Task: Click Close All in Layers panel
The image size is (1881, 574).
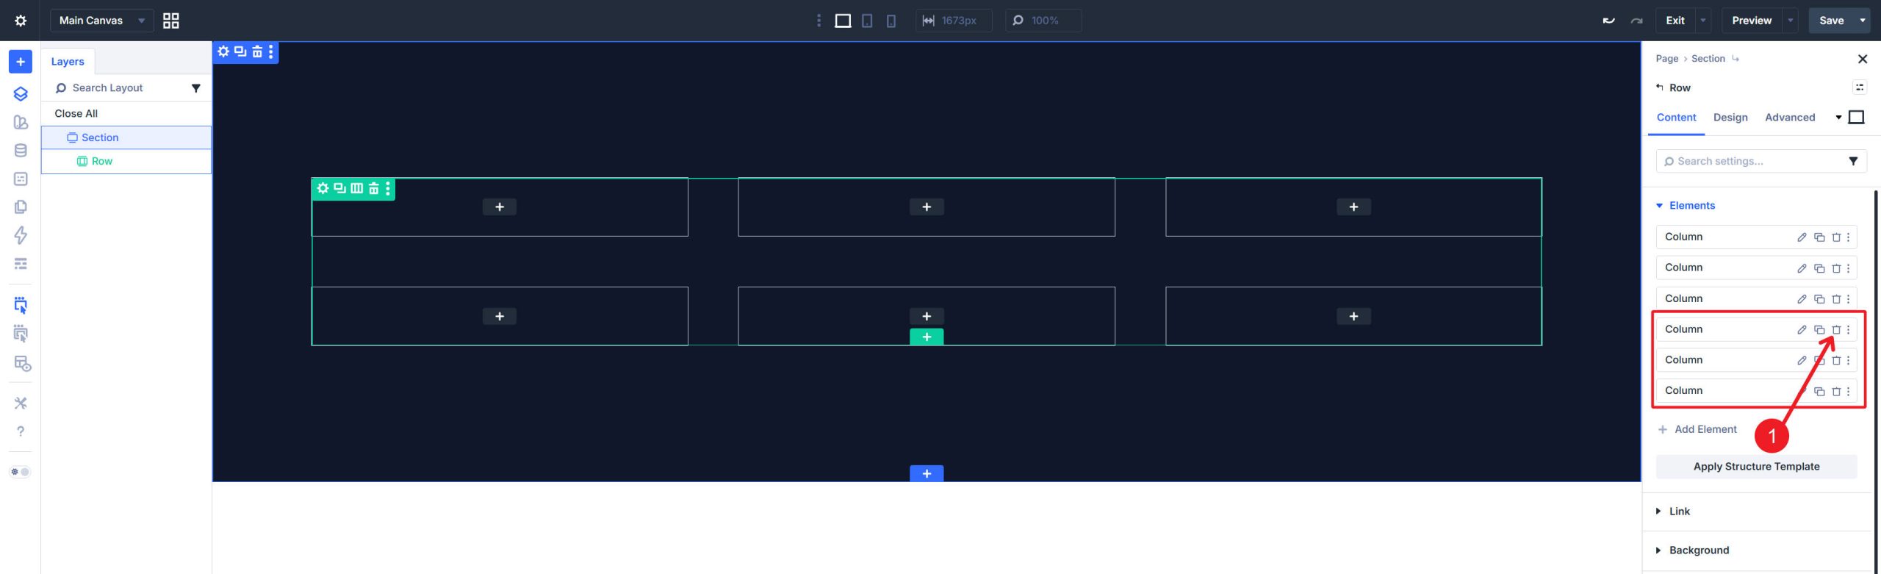Action: tap(76, 113)
